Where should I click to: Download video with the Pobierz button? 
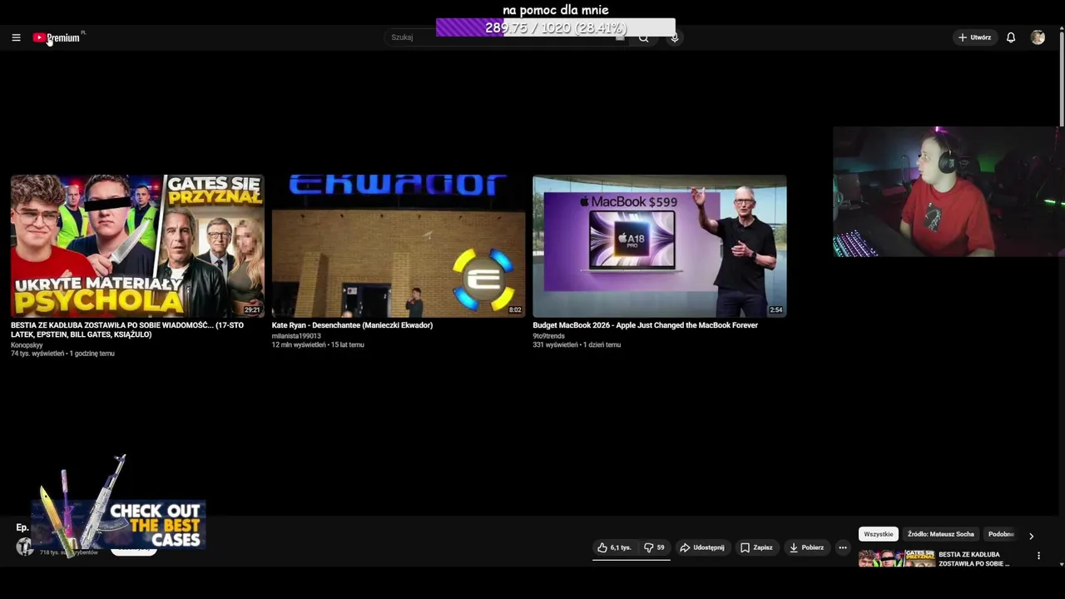pos(806,547)
